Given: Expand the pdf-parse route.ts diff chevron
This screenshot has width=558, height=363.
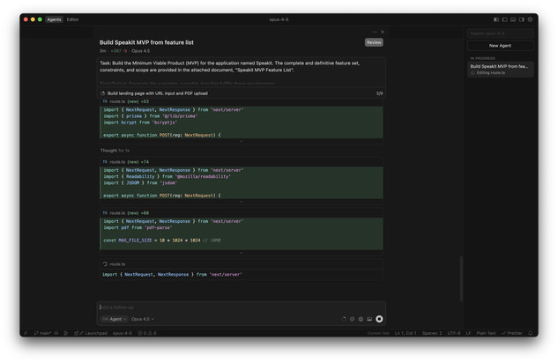Looking at the screenshot, I should click(x=242, y=252).
